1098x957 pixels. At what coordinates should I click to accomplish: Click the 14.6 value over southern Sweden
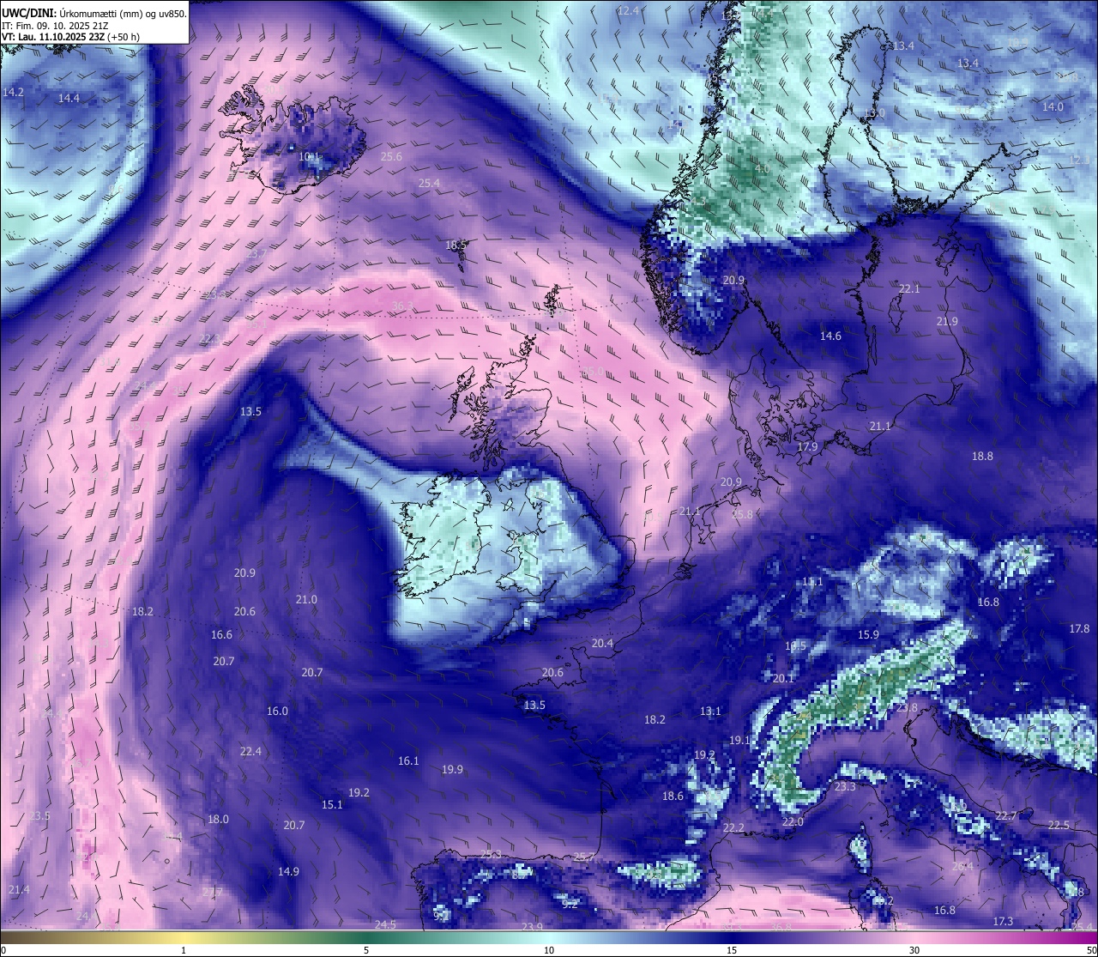pyautogui.click(x=830, y=336)
